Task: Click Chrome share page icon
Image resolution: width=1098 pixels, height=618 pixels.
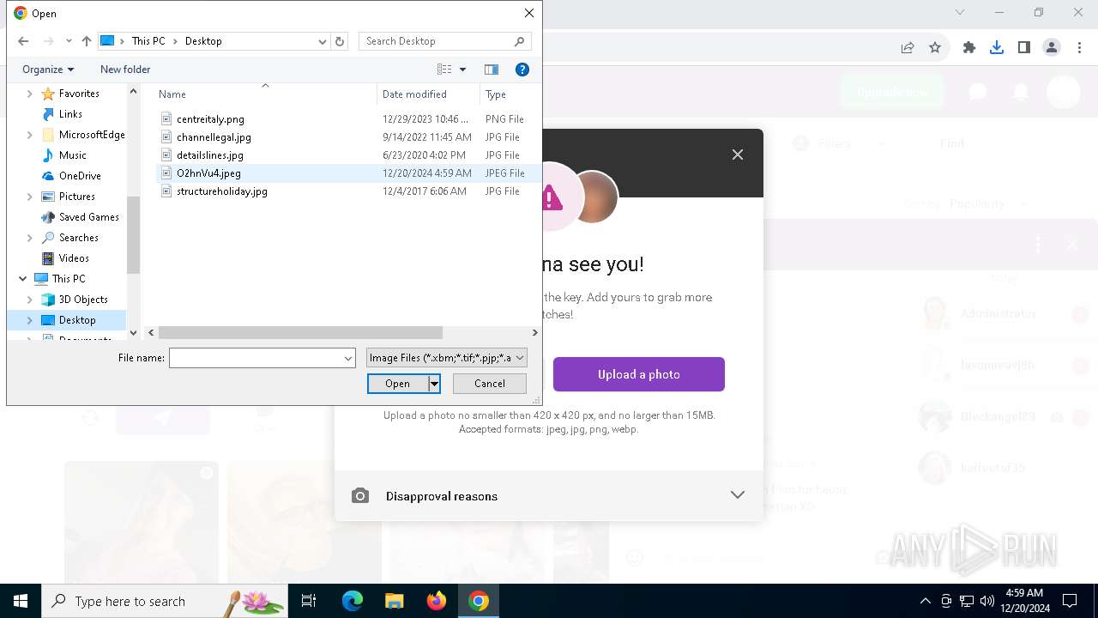Action: click(908, 48)
